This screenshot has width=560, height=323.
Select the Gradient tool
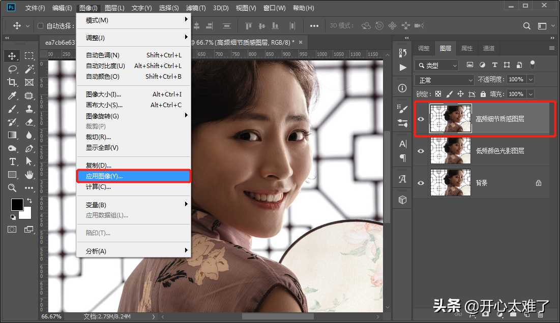tap(12, 135)
